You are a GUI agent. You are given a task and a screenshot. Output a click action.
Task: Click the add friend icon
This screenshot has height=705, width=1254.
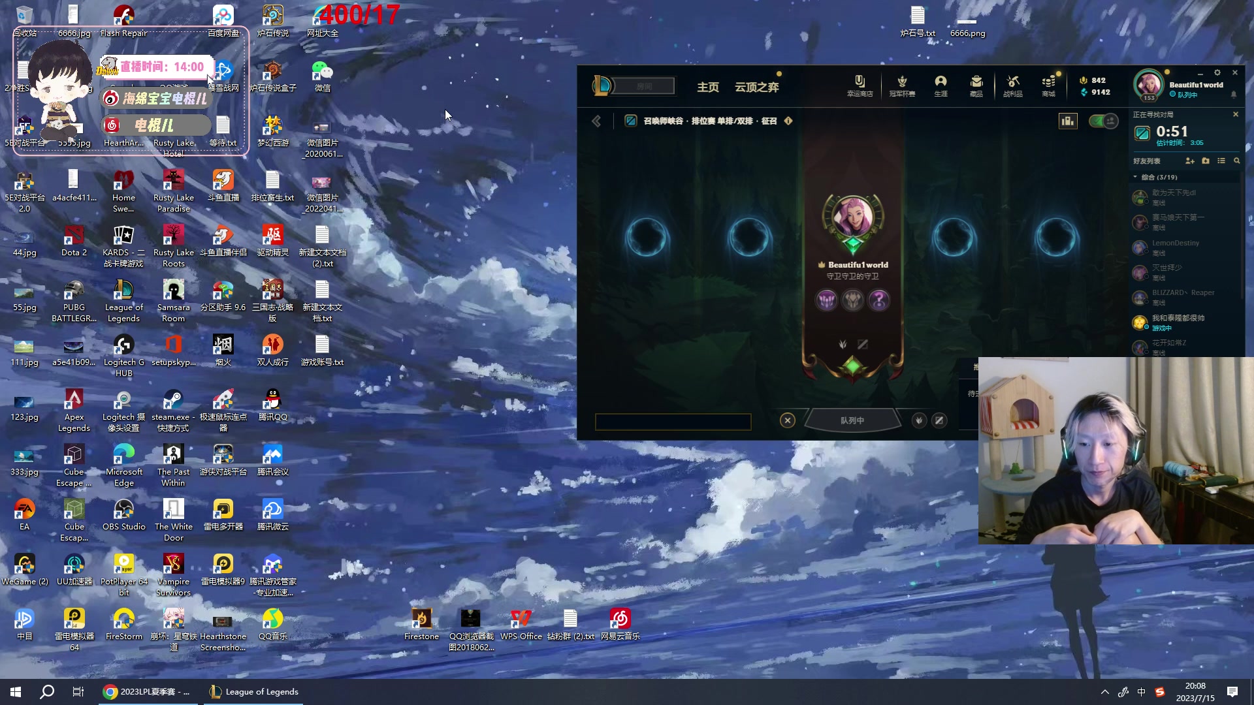click(1189, 161)
